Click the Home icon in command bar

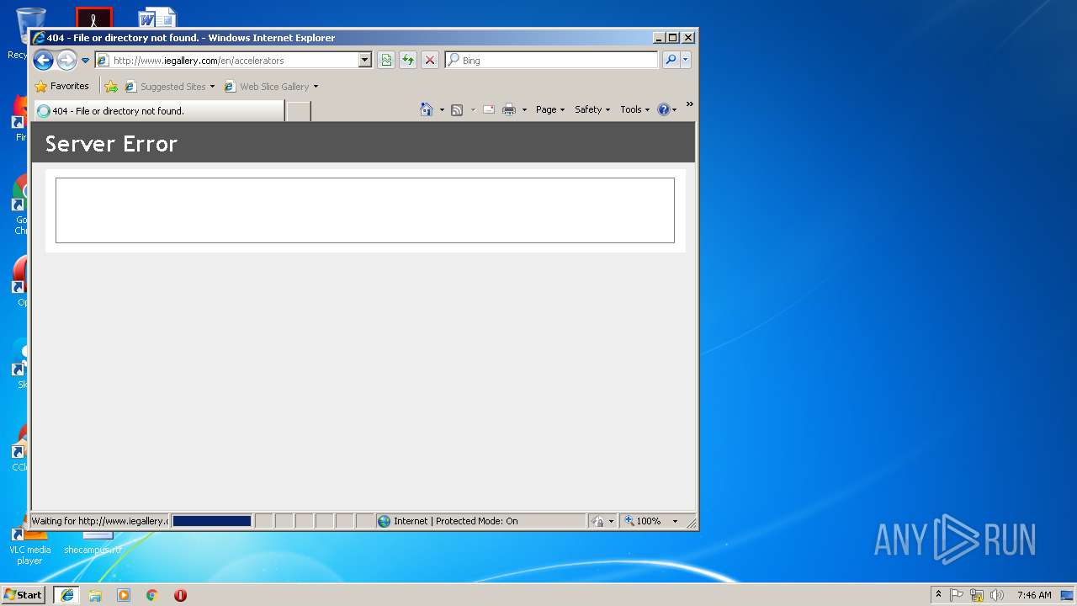pos(427,109)
